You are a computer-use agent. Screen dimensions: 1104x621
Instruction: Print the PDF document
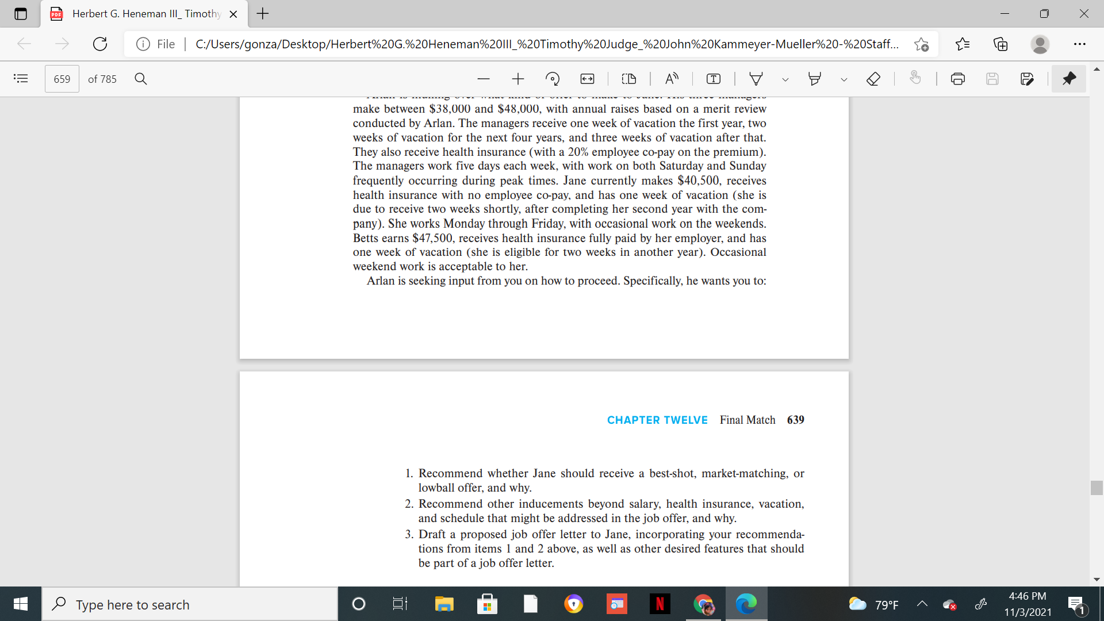(958, 79)
